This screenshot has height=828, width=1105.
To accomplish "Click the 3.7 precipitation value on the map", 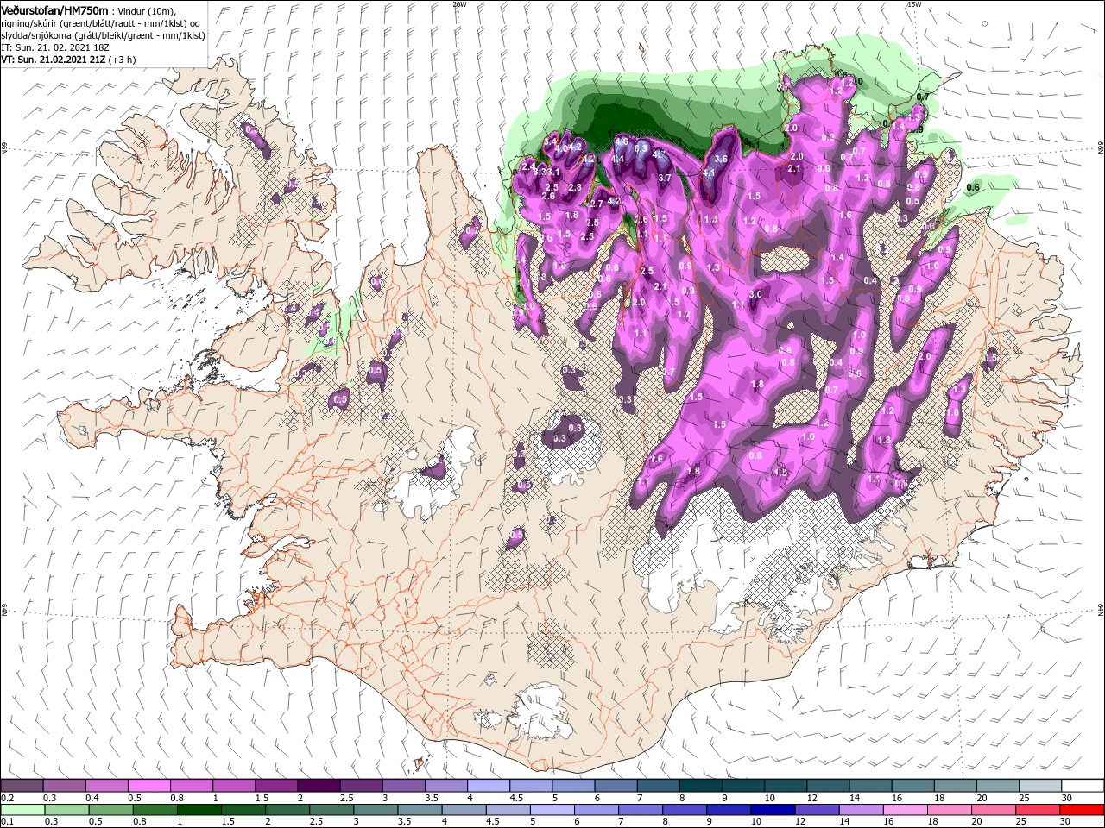I will (665, 178).
